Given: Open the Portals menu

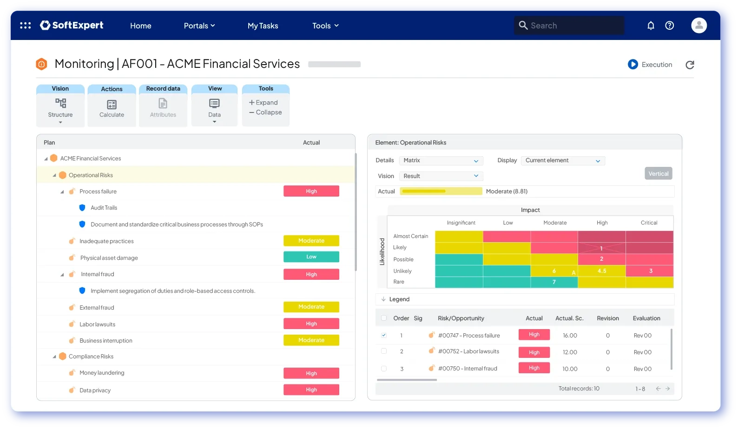Looking at the screenshot, I should tap(199, 26).
